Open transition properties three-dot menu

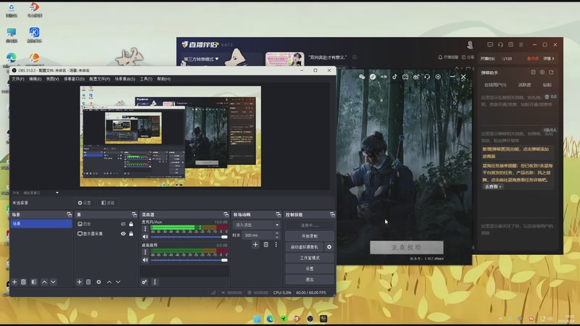276,245
